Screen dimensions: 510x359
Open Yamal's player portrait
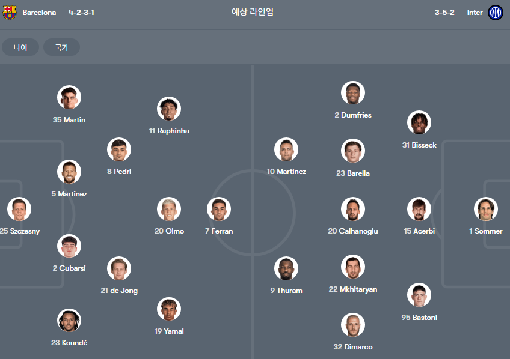169,309
